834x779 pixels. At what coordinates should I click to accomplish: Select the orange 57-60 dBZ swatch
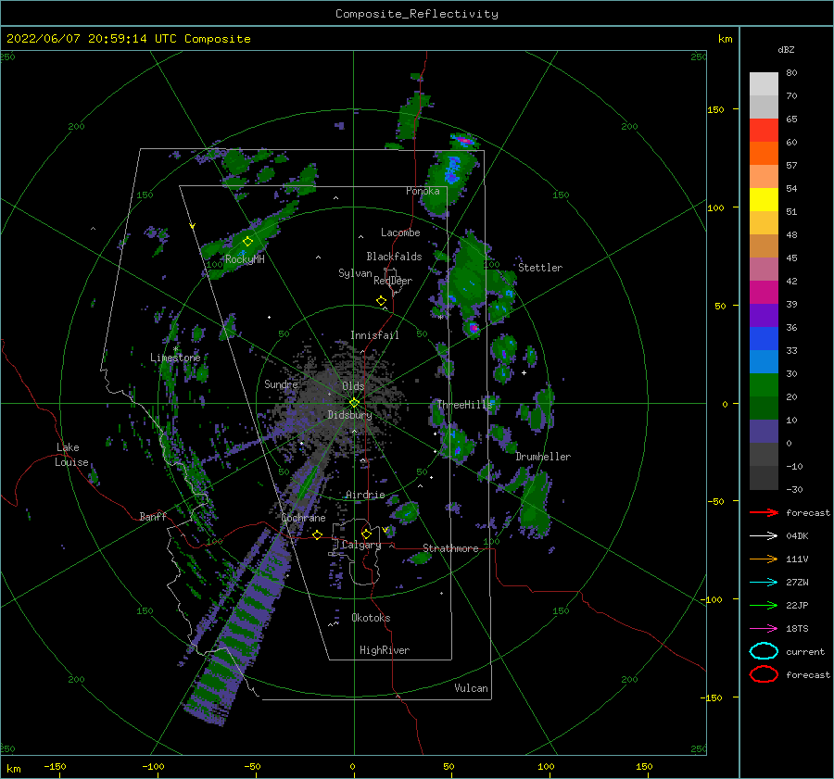(764, 153)
